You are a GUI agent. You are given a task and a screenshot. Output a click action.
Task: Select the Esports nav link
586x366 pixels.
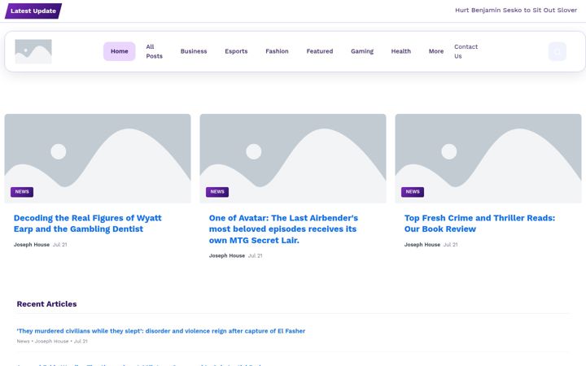click(x=236, y=51)
